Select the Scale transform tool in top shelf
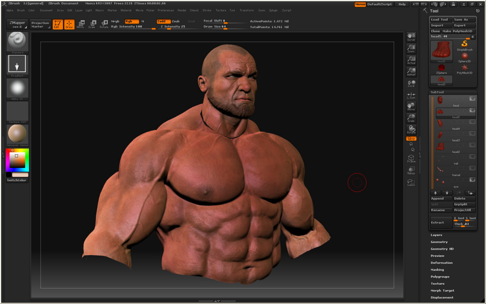486x304 pixels. [92, 25]
